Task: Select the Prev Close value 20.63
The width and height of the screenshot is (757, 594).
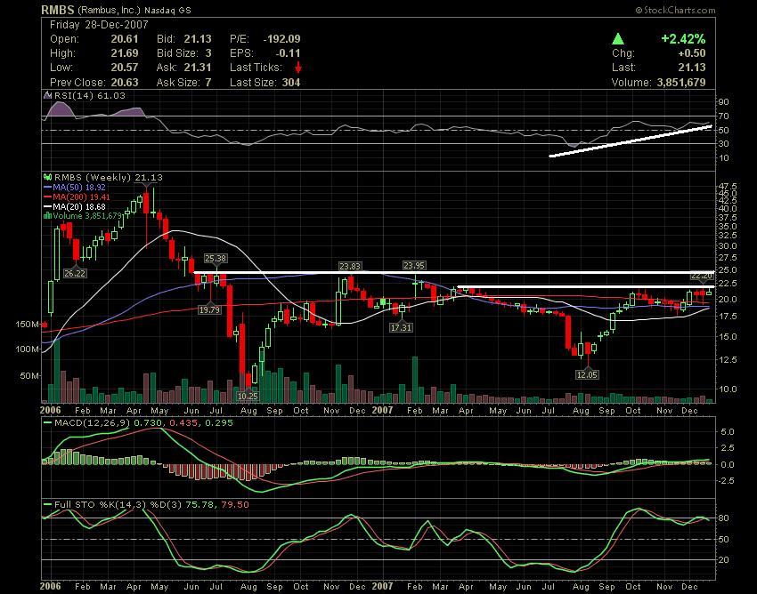Action: point(125,83)
